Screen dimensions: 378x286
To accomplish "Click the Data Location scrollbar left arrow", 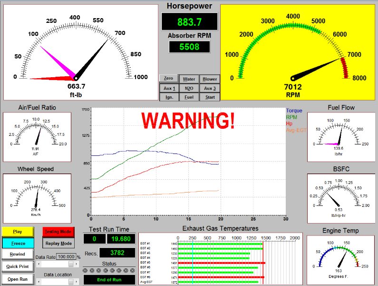I will click(x=39, y=282).
